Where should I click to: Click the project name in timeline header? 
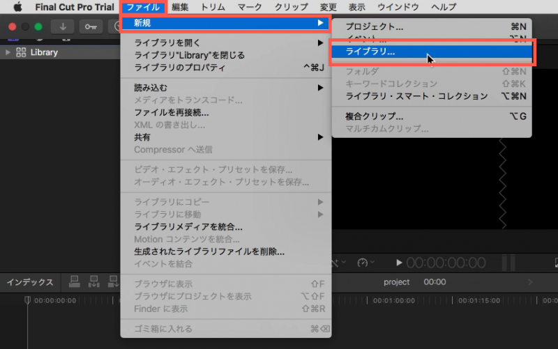(x=396, y=282)
